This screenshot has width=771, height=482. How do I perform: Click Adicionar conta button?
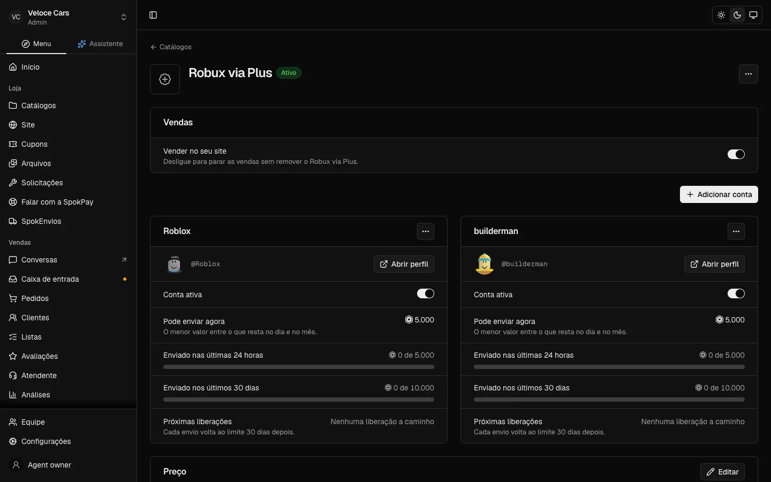tap(719, 194)
